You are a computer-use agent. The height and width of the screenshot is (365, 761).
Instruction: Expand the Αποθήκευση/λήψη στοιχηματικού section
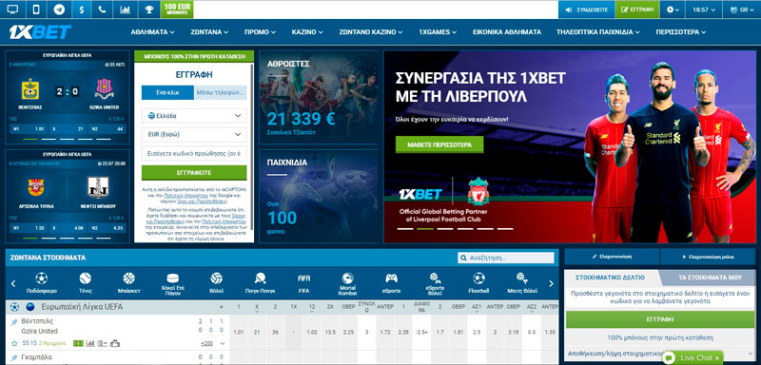pyautogui.click(x=660, y=354)
